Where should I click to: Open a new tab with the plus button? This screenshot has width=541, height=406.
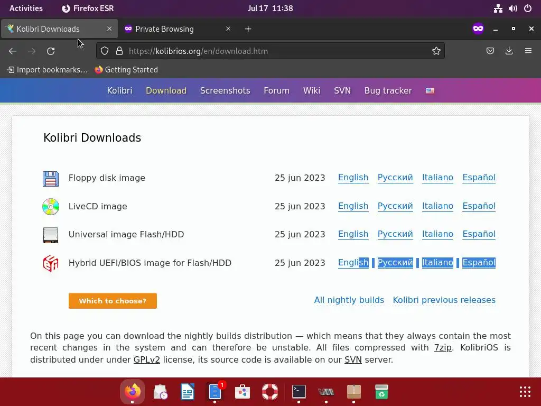(248, 29)
